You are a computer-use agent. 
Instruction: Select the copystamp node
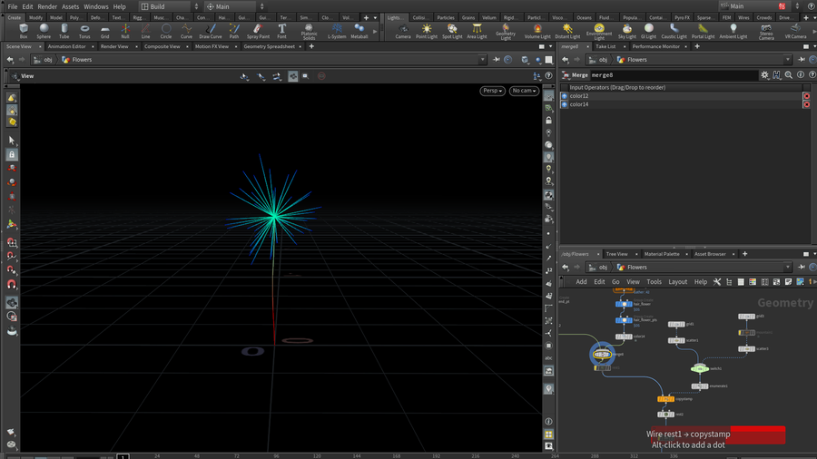coord(665,399)
